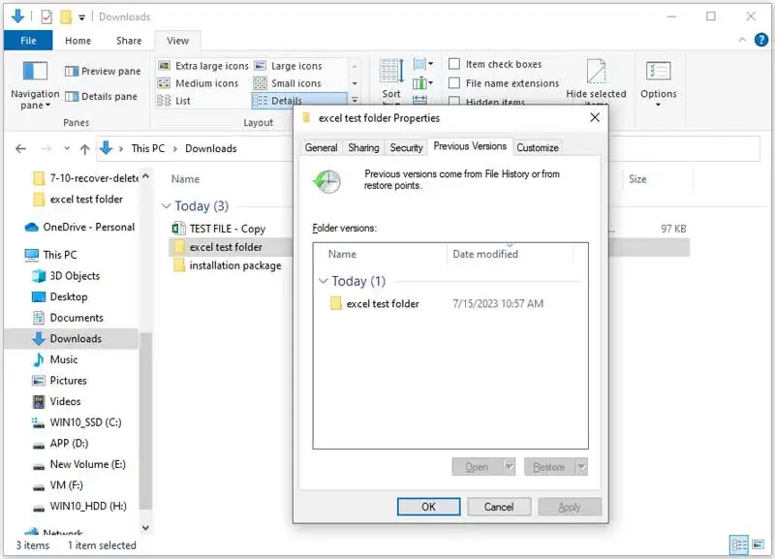Open the Preview pane

[103, 71]
